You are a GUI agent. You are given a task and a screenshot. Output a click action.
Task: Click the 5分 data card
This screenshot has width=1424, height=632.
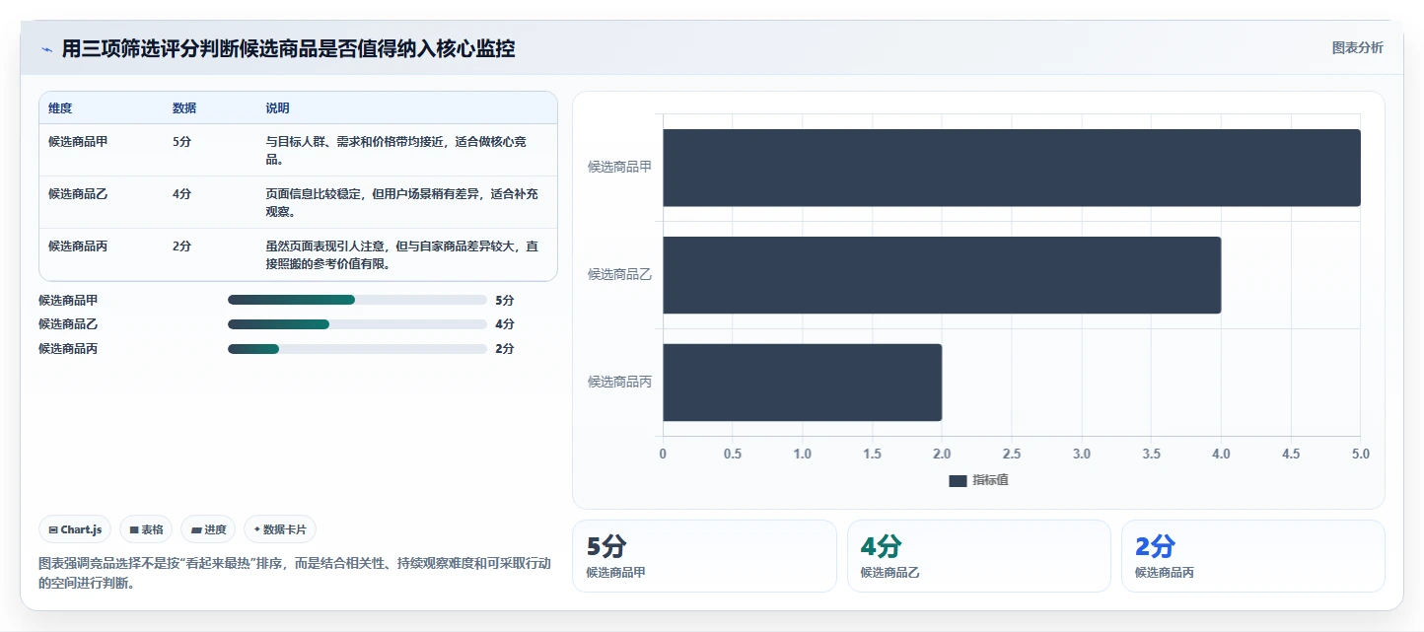(704, 556)
